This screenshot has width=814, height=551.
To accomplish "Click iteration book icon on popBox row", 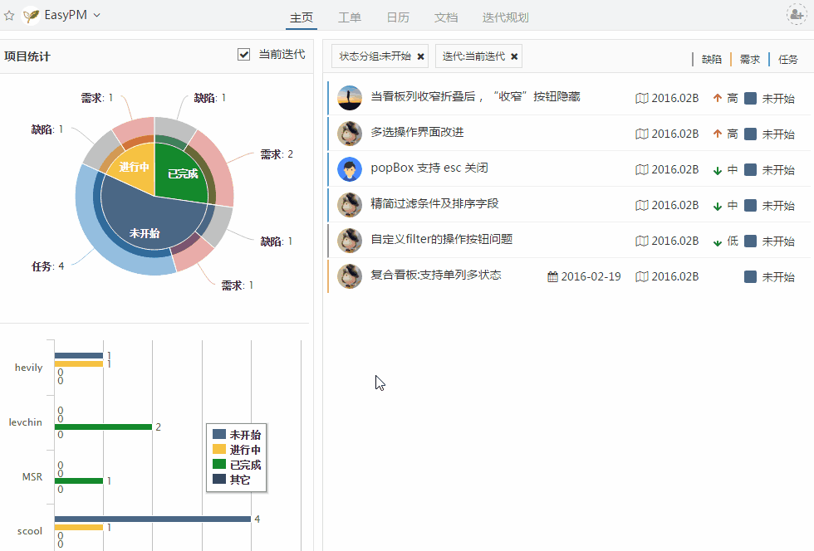I will (641, 169).
